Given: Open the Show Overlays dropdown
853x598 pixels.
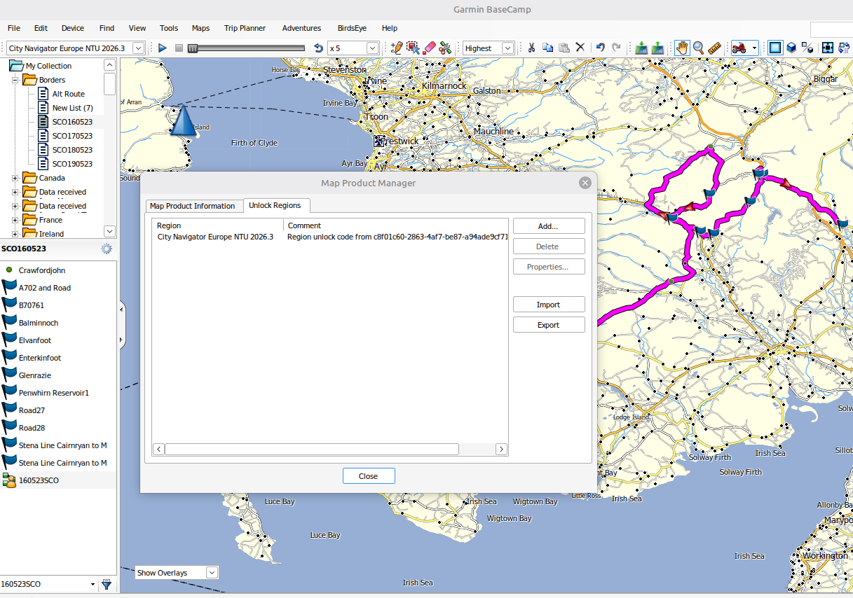Looking at the screenshot, I should tap(212, 573).
